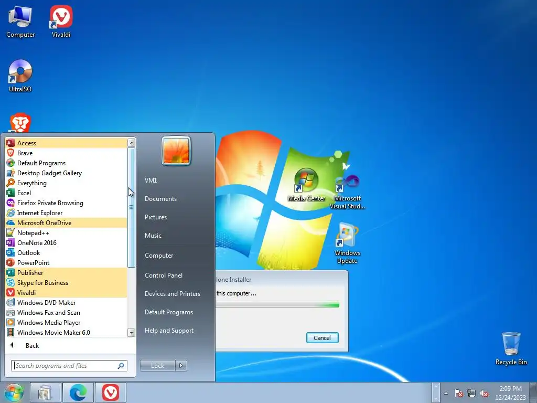The height and width of the screenshot is (403, 537).
Task: Select the UltraISO desktop shortcut
Action: tap(20, 76)
